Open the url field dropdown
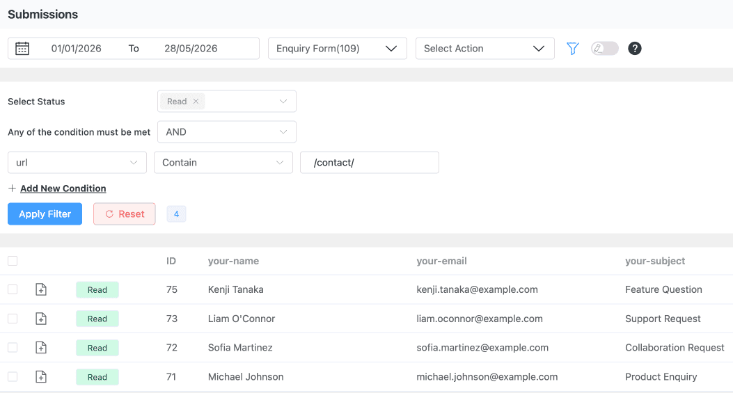 tap(77, 163)
